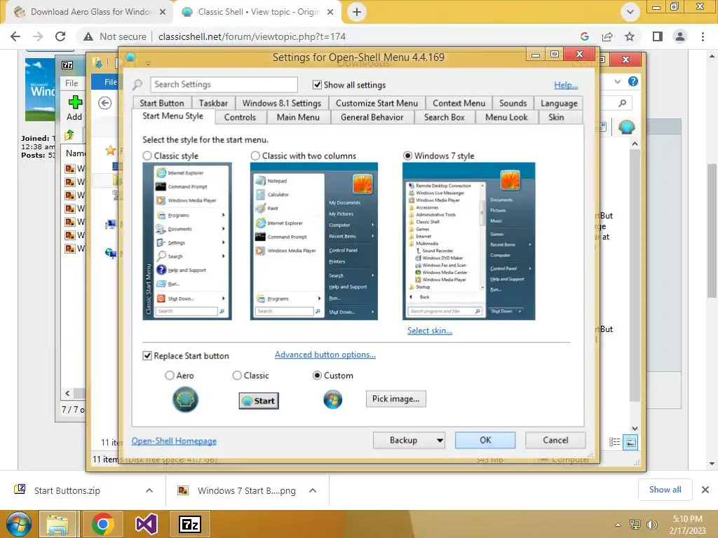Screen dimensions: 718x538
Task: Switch to the Start Button tab
Action: [x=162, y=103]
